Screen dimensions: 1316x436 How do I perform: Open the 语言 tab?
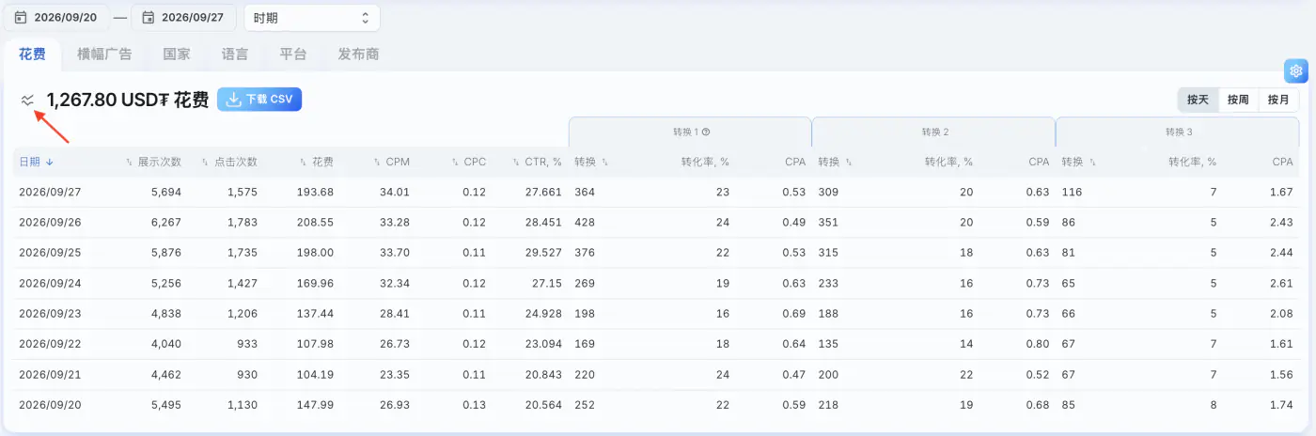click(x=235, y=54)
